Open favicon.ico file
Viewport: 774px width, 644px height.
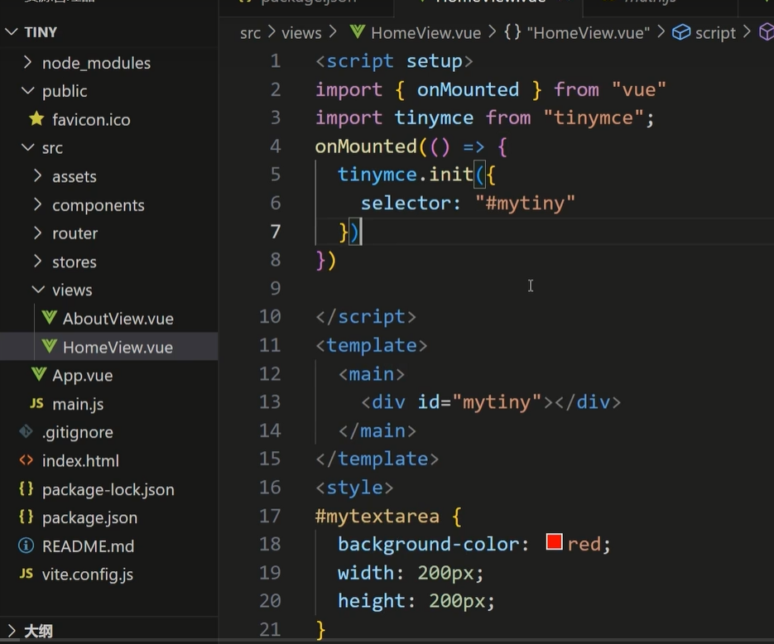(91, 119)
